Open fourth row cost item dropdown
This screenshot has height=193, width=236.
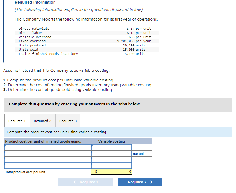tap(48, 166)
